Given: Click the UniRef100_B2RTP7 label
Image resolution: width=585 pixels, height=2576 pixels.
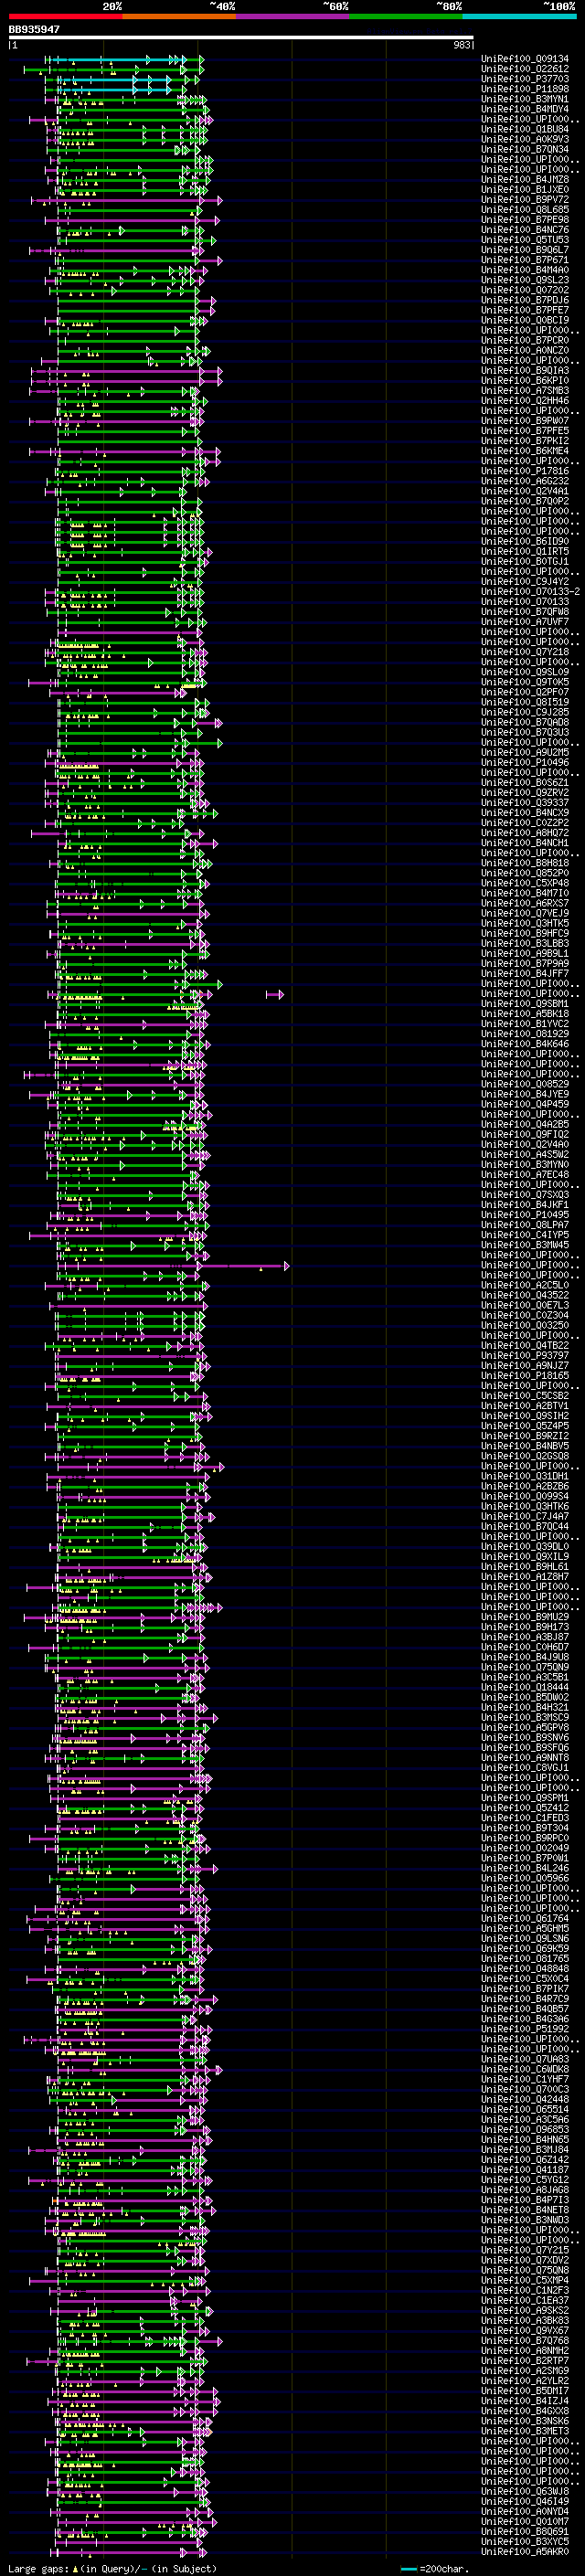Looking at the screenshot, I should point(525,2360).
